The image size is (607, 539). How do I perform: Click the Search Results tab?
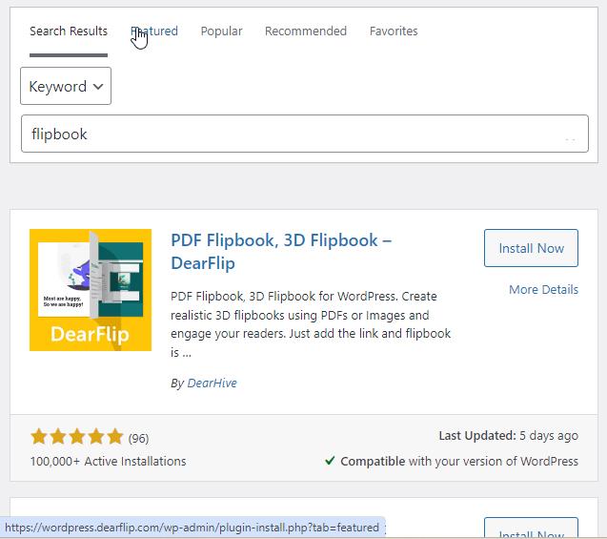(x=68, y=31)
